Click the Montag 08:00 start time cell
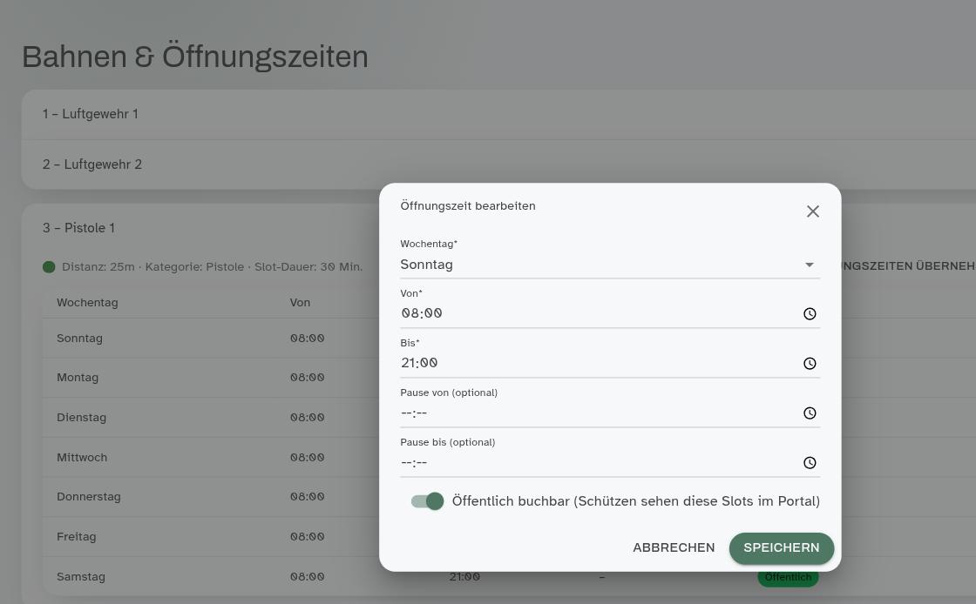Image resolution: width=976 pixels, height=604 pixels. pyautogui.click(x=307, y=378)
